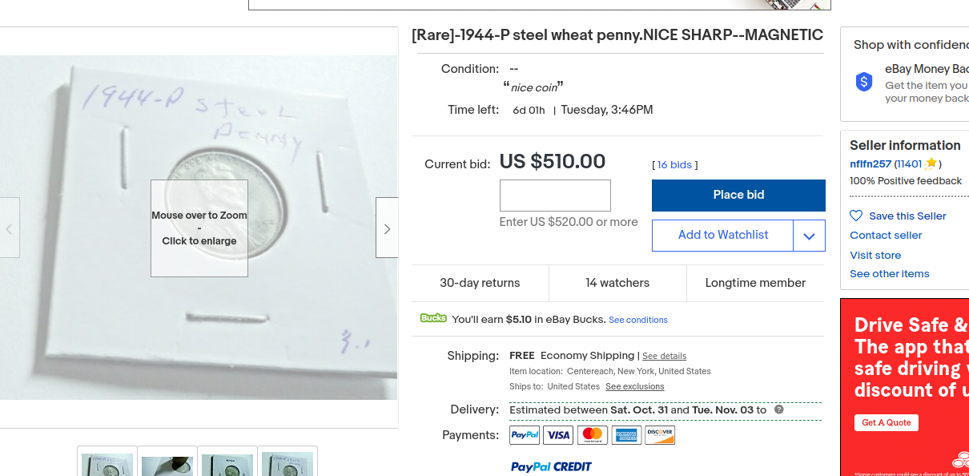Viewport: 969px width, 476px height.
Task: Click the previous image arrow on photo
Action: coord(9,228)
